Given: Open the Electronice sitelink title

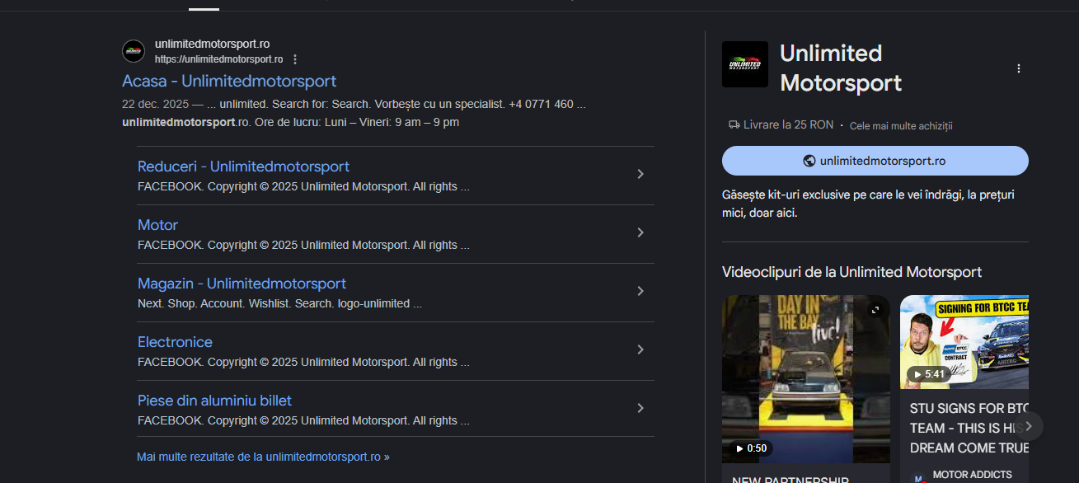Looking at the screenshot, I should tap(175, 342).
